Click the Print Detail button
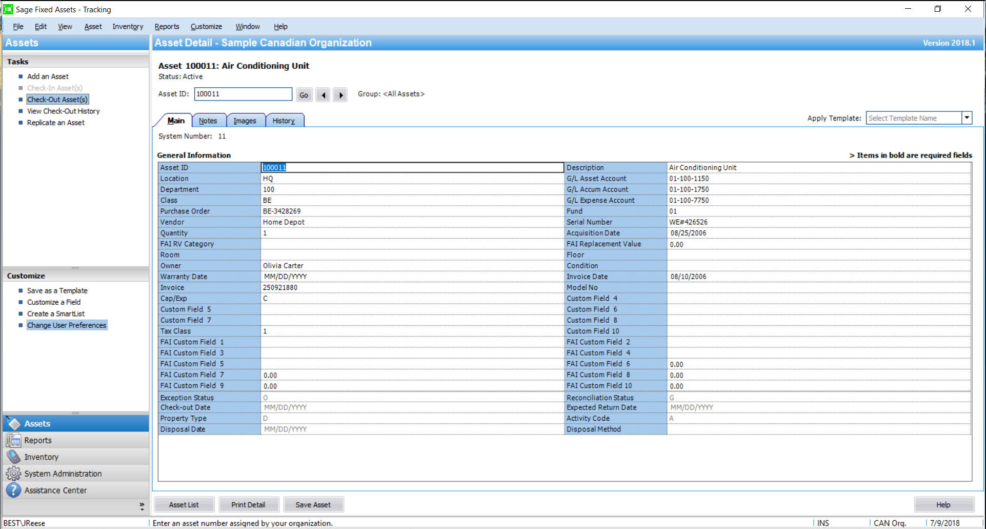The height and width of the screenshot is (529, 986). point(248,505)
